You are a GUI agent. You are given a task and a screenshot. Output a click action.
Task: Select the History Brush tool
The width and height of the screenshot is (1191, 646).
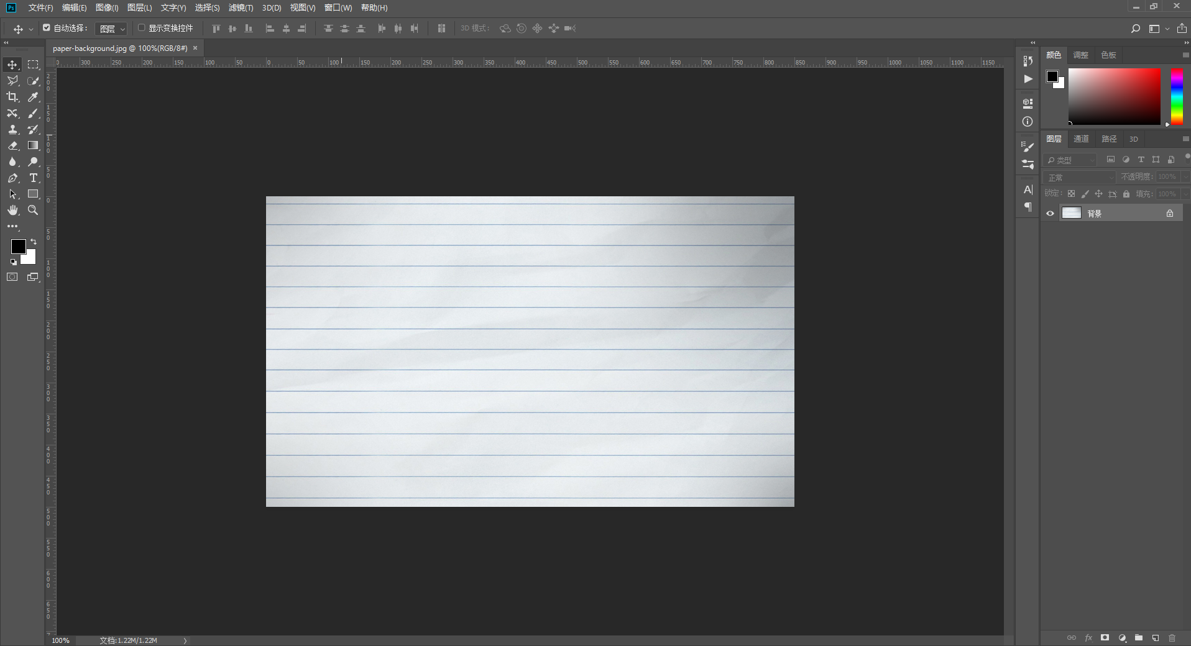coord(33,129)
